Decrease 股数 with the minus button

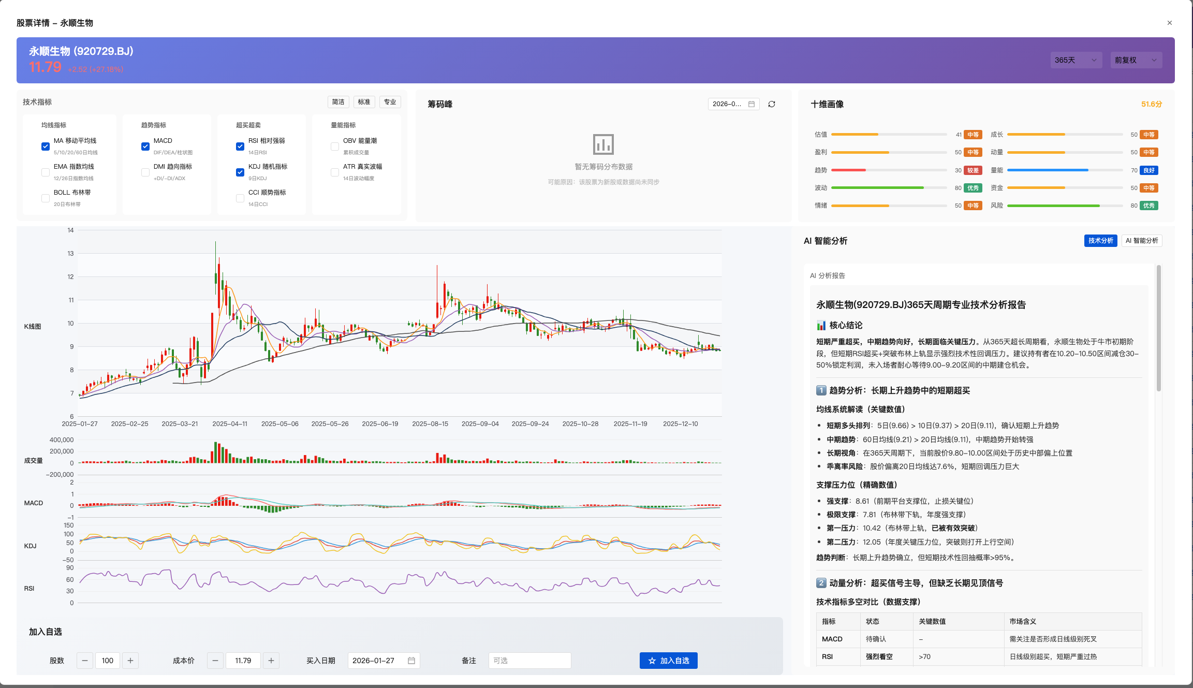(85, 661)
